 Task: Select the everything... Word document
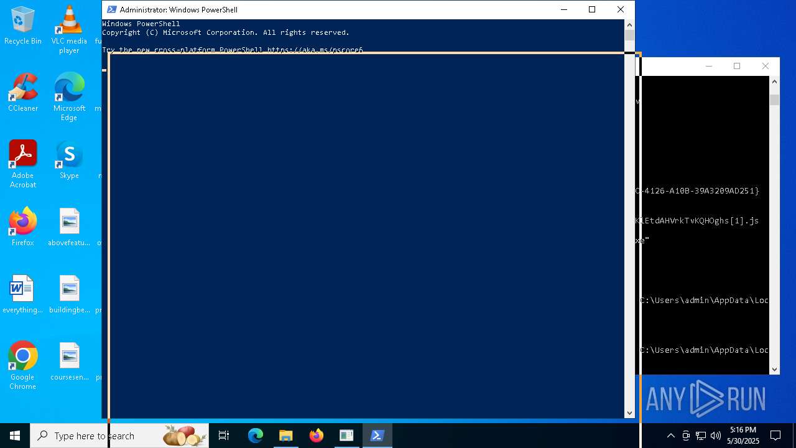[x=23, y=294]
